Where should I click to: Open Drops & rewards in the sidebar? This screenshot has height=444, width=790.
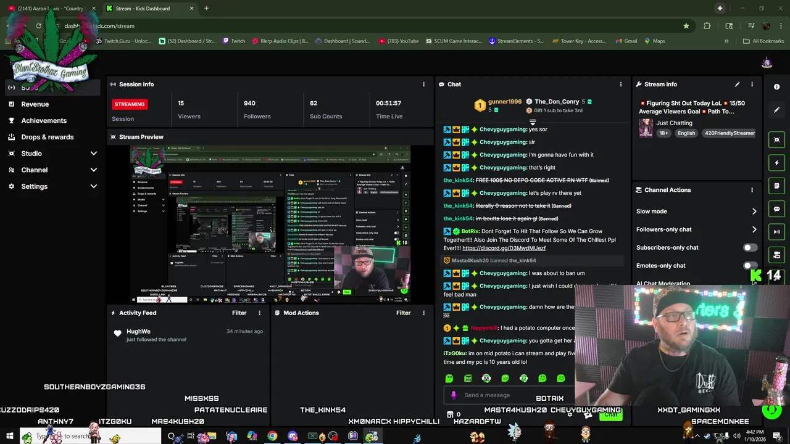coord(48,137)
